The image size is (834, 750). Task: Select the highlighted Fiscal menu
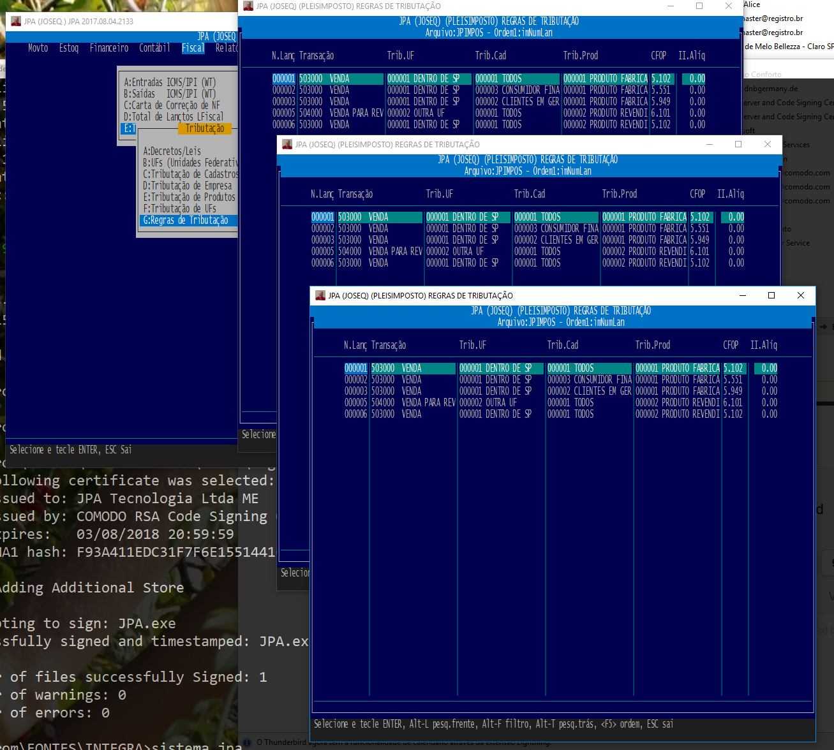193,48
